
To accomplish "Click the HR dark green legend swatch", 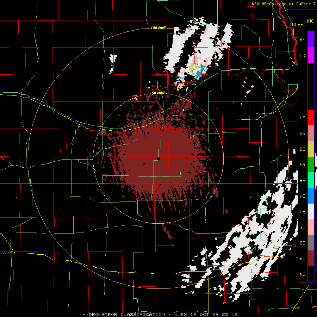I will (311, 165).
